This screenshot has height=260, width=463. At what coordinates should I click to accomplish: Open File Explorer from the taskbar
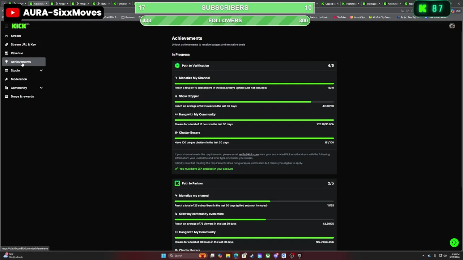pyautogui.click(x=228, y=256)
